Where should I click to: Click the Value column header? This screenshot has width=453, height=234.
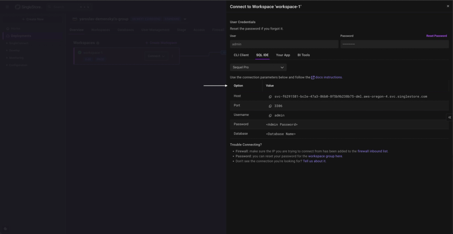click(x=269, y=86)
